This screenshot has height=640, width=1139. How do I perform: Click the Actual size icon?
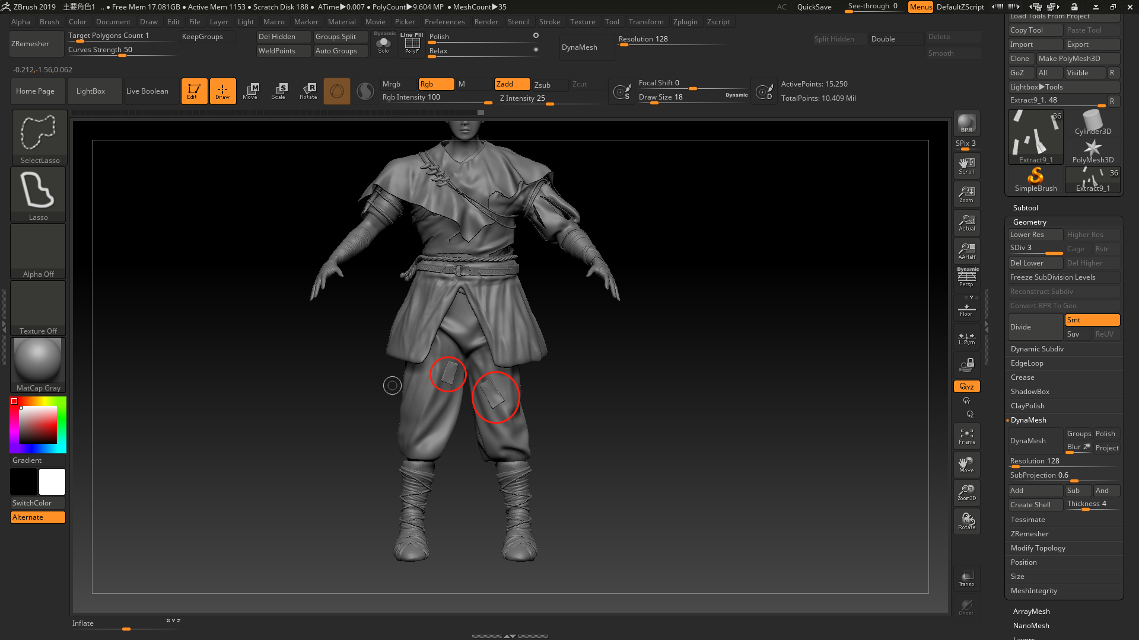(966, 223)
